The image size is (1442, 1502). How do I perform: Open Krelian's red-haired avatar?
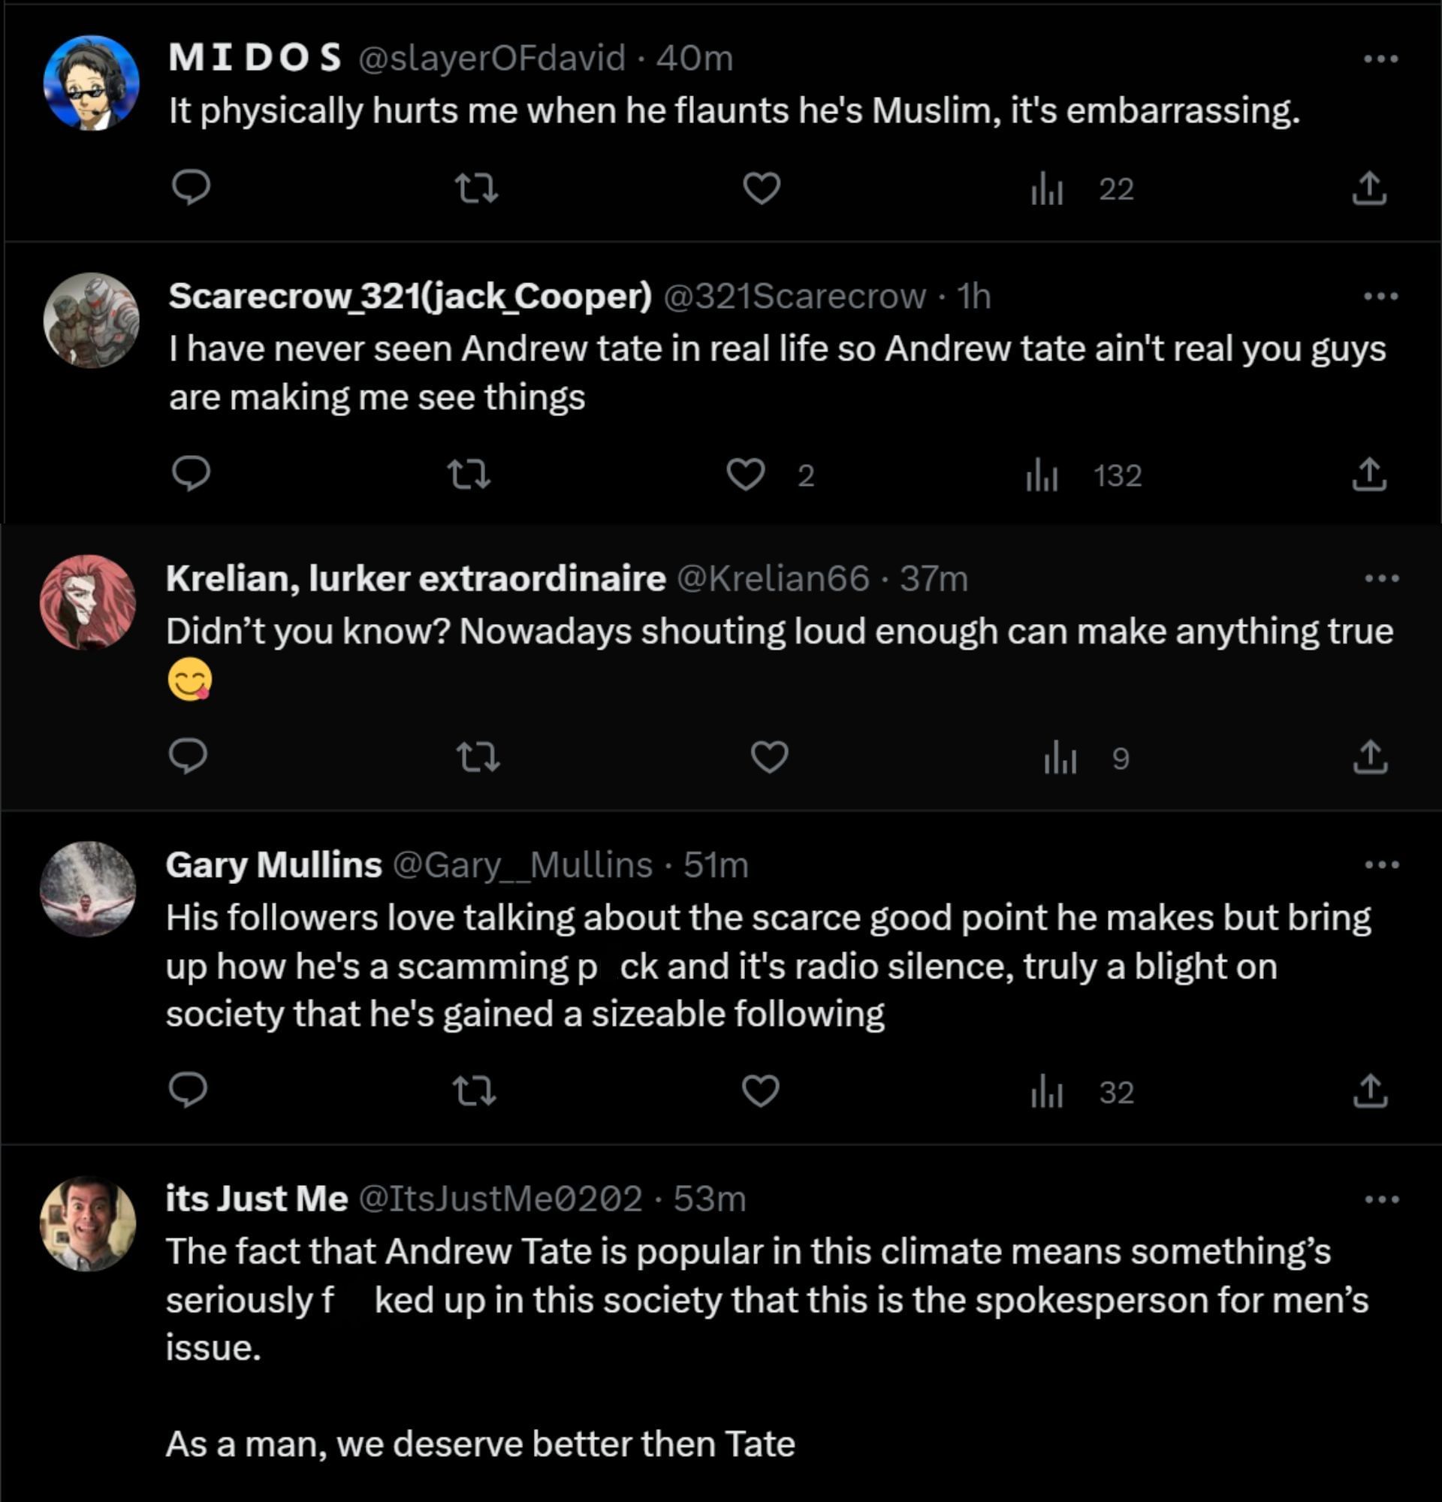click(x=88, y=602)
